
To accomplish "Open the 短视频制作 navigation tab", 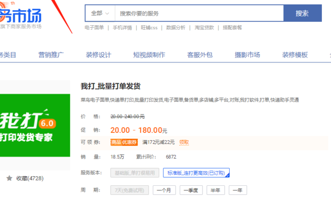I will 149,55.
